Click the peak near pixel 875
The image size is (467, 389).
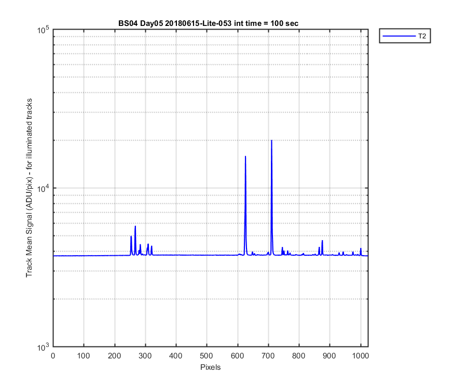pos(322,241)
